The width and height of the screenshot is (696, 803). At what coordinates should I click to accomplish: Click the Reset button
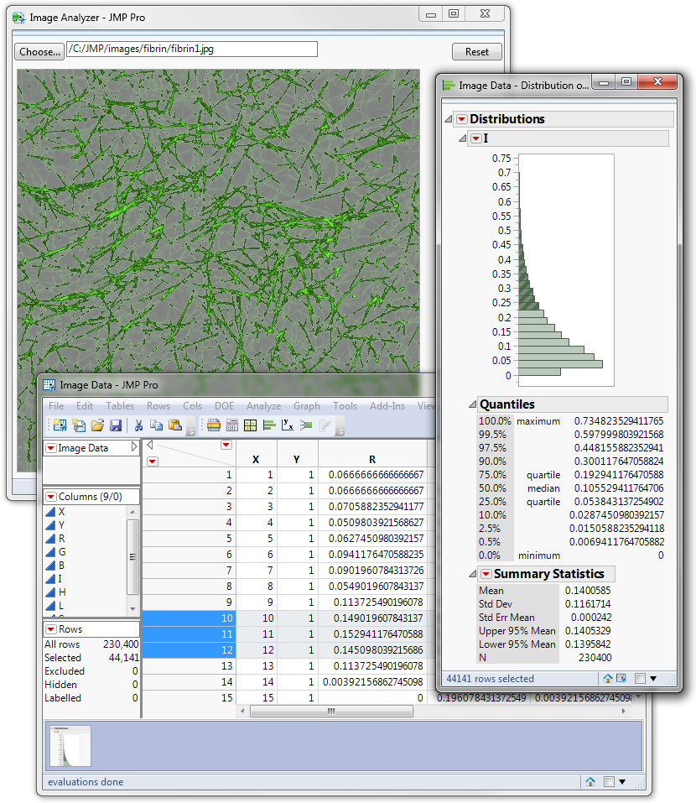coord(476,52)
